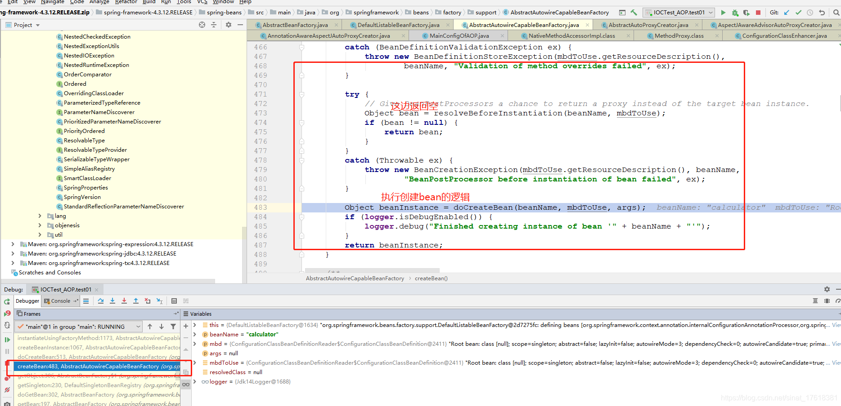Open Evaluate Expression calculator icon

pos(174,301)
